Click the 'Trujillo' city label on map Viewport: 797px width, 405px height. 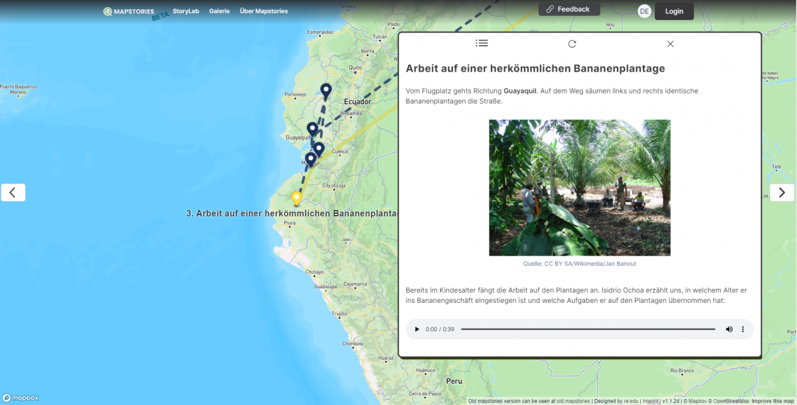point(339,313)
